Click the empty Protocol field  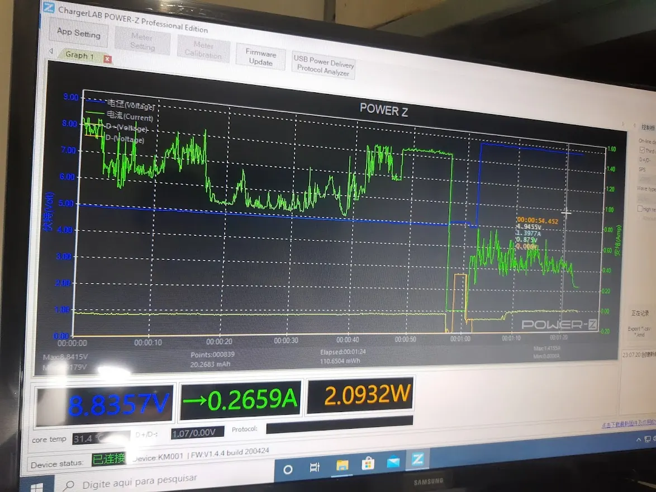pos(339,425)
